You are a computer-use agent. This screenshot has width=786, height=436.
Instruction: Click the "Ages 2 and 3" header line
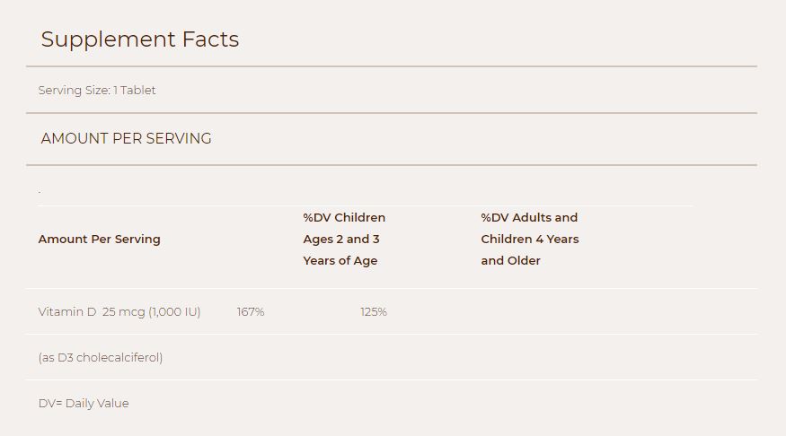341,240
